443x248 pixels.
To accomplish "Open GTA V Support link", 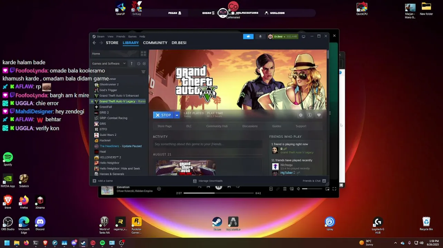I will click(301, 126).
